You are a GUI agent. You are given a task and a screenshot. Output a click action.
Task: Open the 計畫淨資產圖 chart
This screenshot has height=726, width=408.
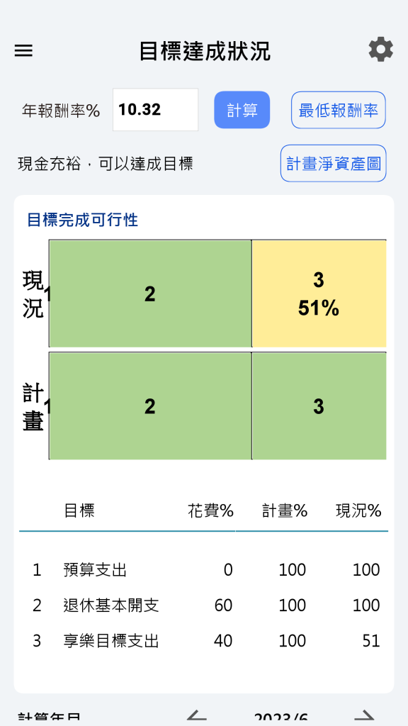coord(333,164)
